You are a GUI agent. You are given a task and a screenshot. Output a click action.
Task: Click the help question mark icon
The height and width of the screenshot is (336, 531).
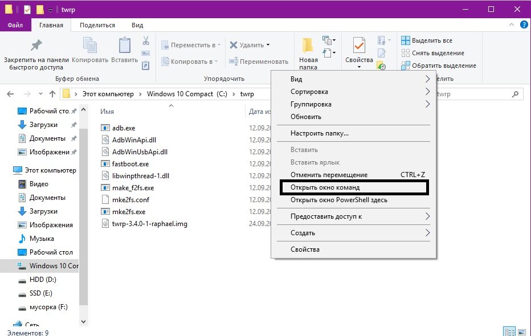pyautogui.click(x=524, y=24)
